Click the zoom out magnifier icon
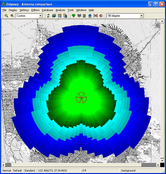Image resolution: width=166 pixels, height=174 pixels. coord(12,16)
